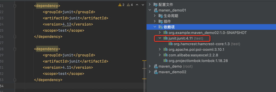The width and height of the screenshot is (276, 92).
Task: Collapse the manen_demo01 module node
Action: [x=150, y=10]
